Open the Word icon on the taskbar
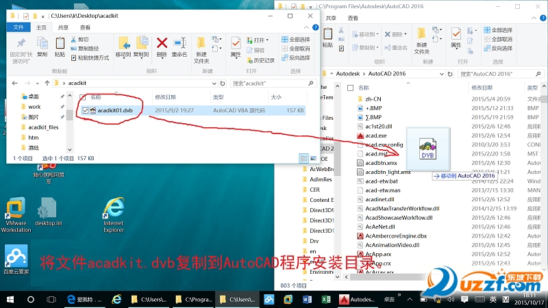 307,300
